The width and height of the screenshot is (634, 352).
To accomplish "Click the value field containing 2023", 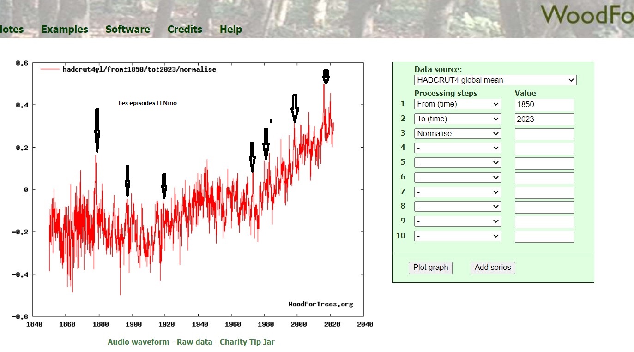I will point(544,119).
